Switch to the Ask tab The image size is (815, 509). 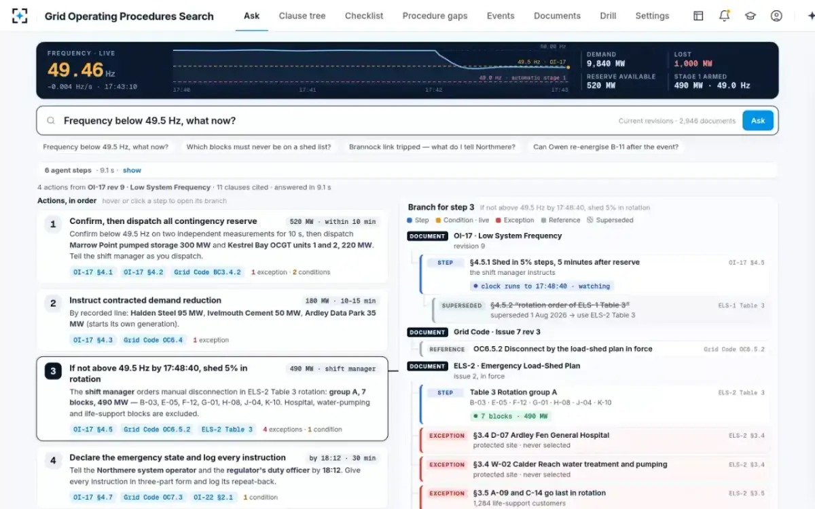(252, 16)
